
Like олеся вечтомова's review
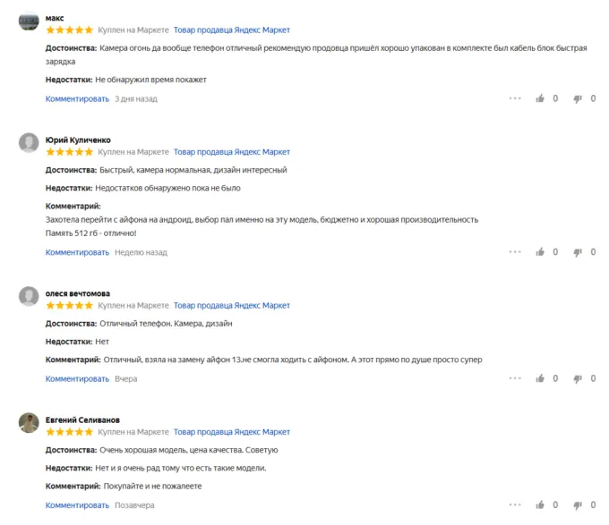point(540,379)
